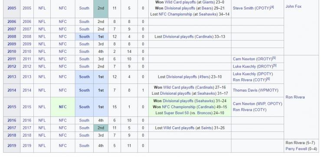Click reference [4] after CPOTY
This screenshot has height=157, width=321.
(x=272, y=7)
